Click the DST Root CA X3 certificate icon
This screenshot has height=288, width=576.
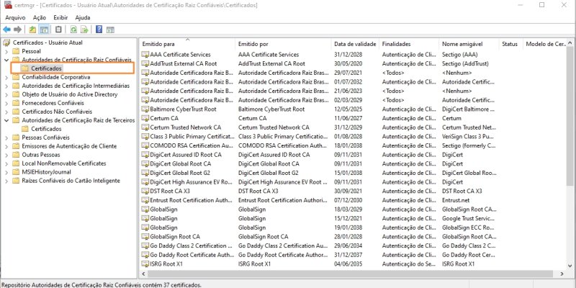click(x=145, y=191)
